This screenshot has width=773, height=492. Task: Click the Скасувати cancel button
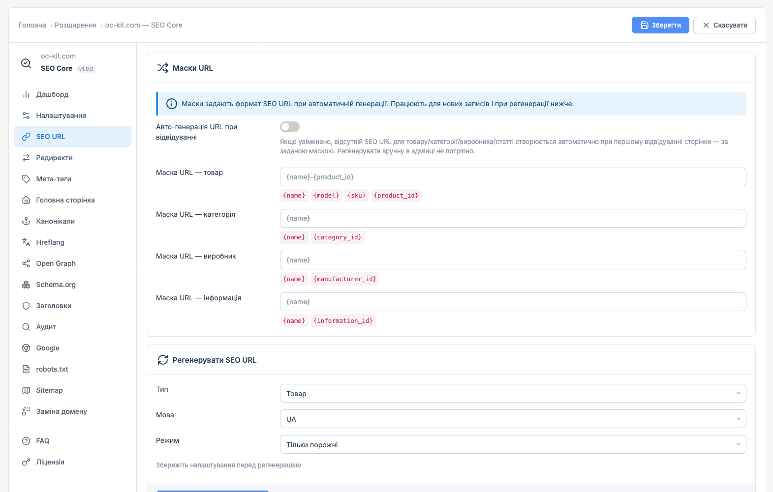[724, 25]
